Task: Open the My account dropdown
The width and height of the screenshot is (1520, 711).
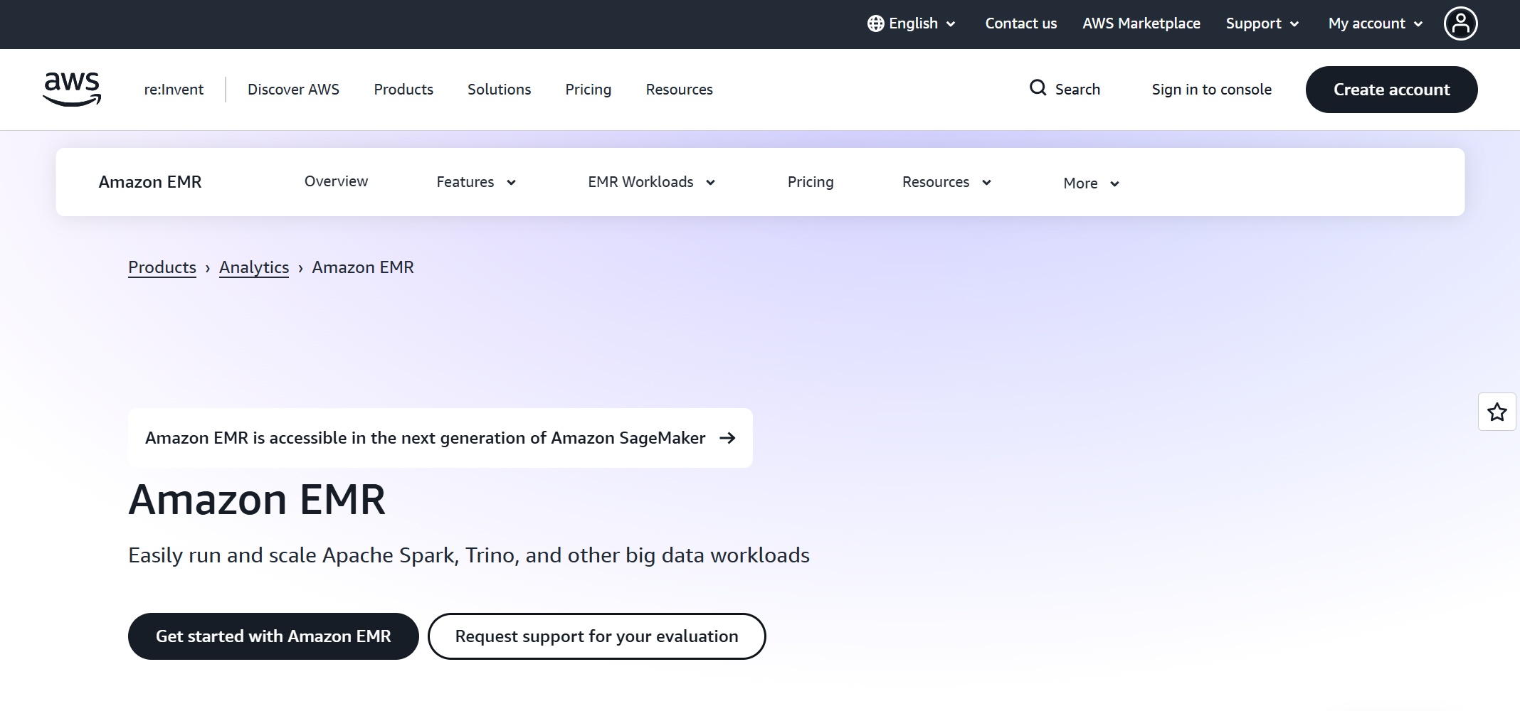Action: click(1373, 23)
